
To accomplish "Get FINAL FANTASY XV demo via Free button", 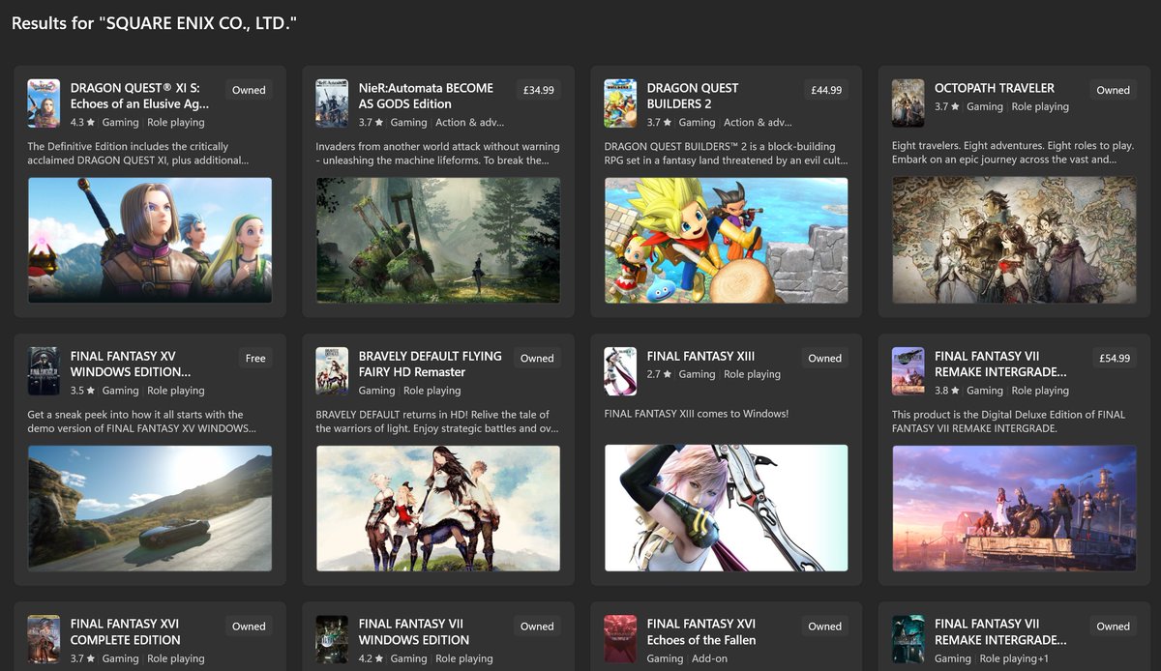I will point(255,358).
